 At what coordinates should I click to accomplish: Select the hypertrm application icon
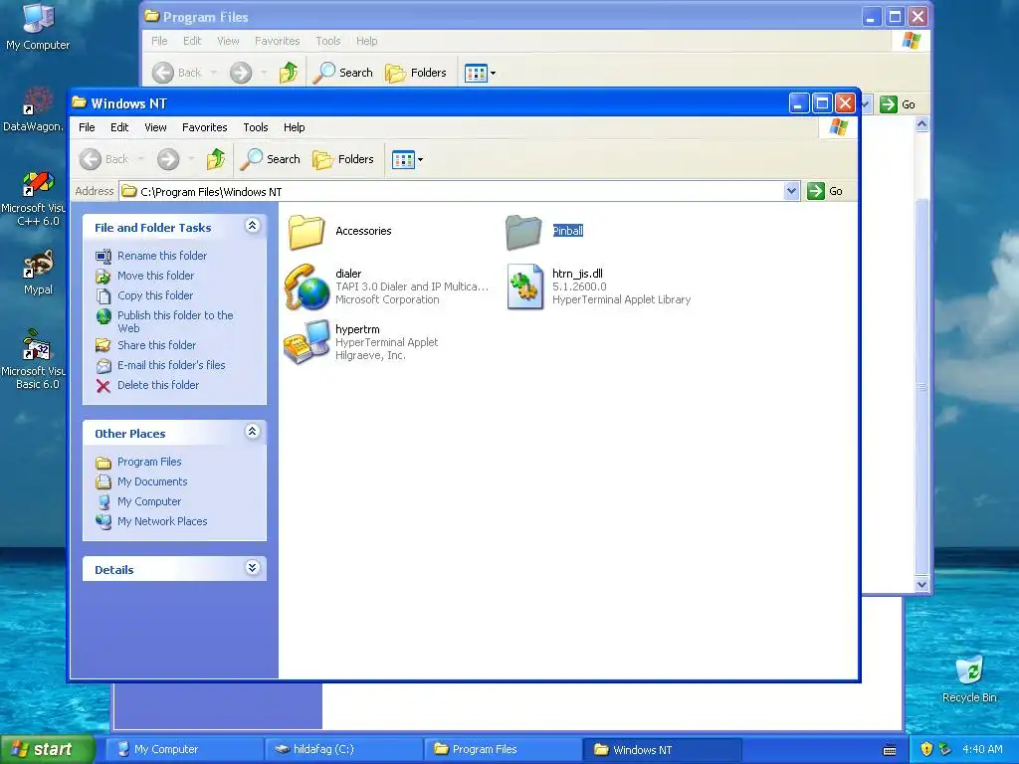coord(306,342)
